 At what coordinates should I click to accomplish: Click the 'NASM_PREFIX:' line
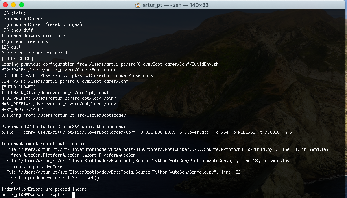[59, 104]
